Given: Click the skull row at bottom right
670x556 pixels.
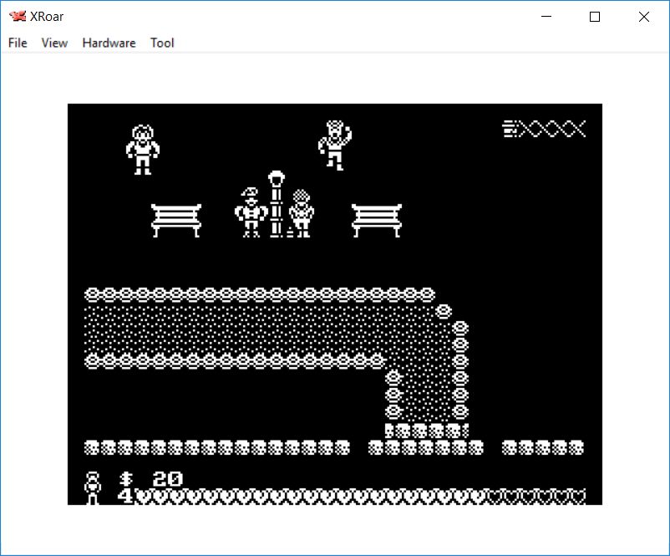Looking at the screenshot, I should pyautogui.click(x=543, y=448).
